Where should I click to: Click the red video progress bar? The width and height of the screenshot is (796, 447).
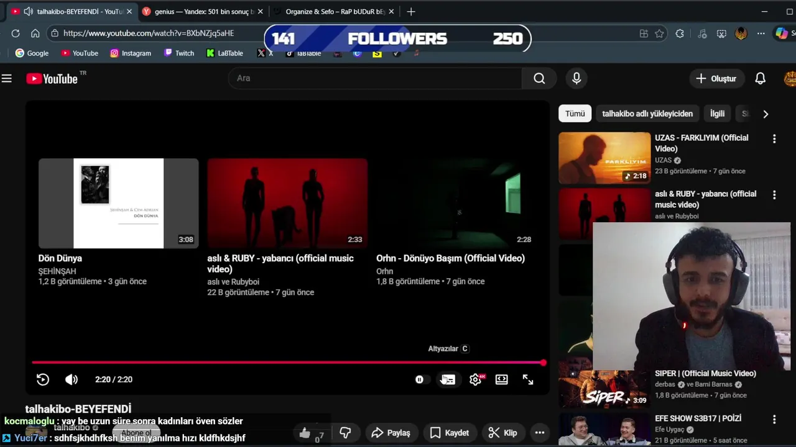(288, 363)
